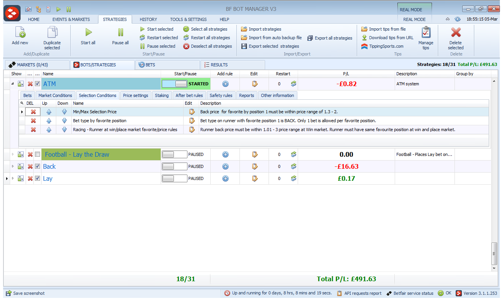Toggle ATM STARTED switch to pause
Screen dimensions: 503x301
point(175,84)
